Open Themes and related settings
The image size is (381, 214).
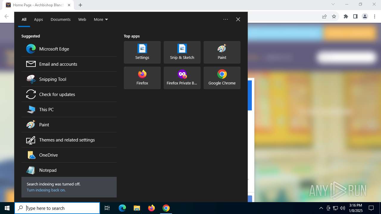click(69, 140)
